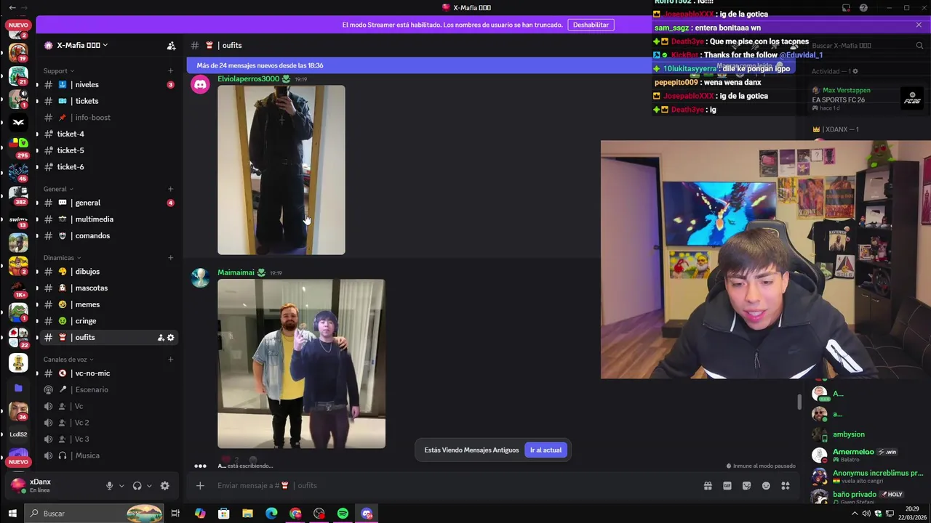Open the cringe channel
Viewport: 931px width, 523px height.
click(108, 321)
